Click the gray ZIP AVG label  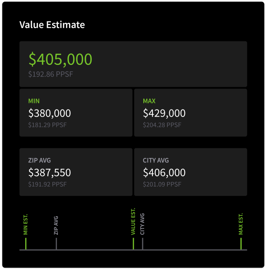[x=39, y=160]
